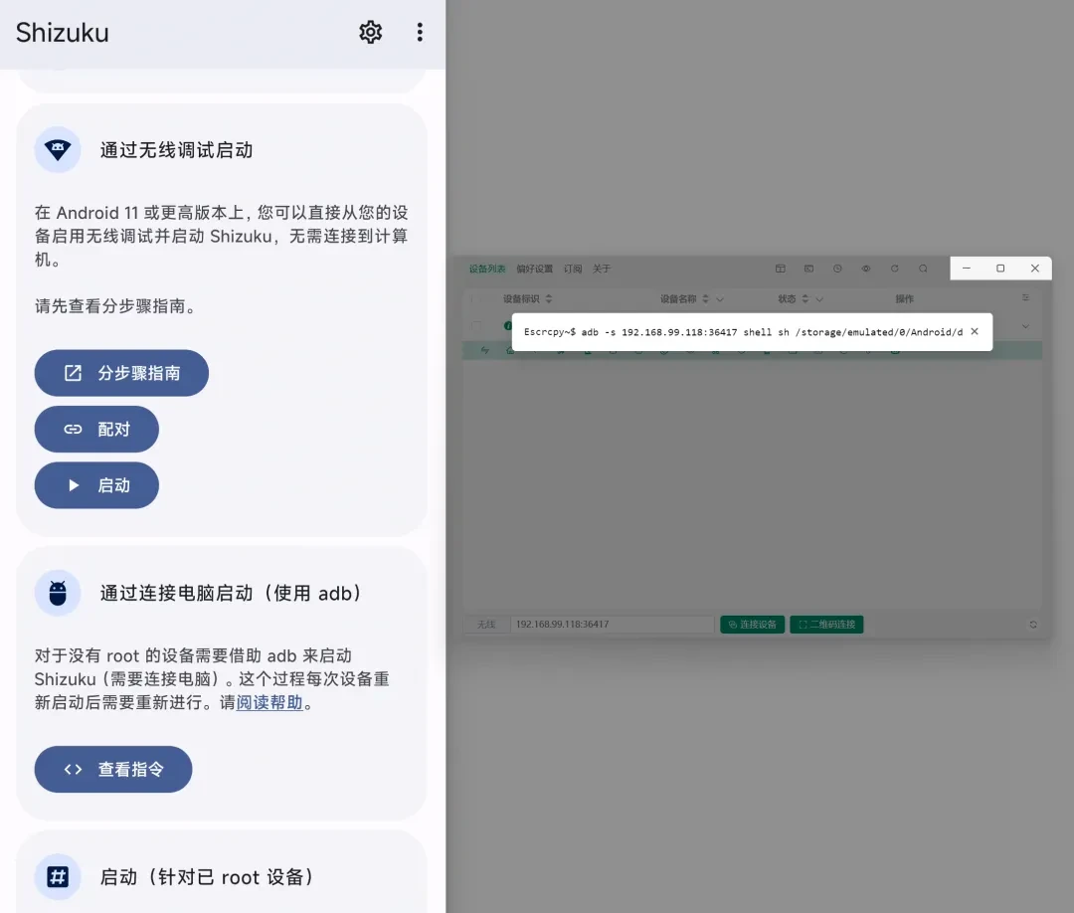Click Escrcpy clock scheduled-task toolbar icon
1074x913 pixels.
pos(837,269)
